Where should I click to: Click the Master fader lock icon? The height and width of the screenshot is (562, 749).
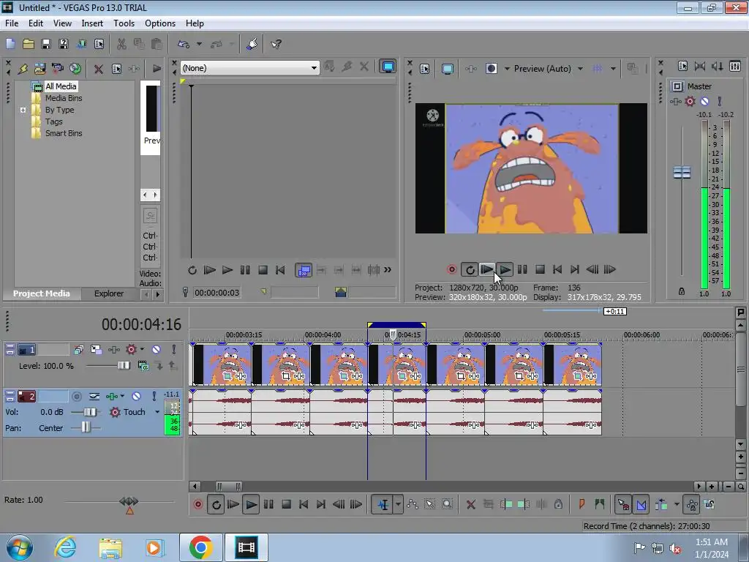pos(682,291)
